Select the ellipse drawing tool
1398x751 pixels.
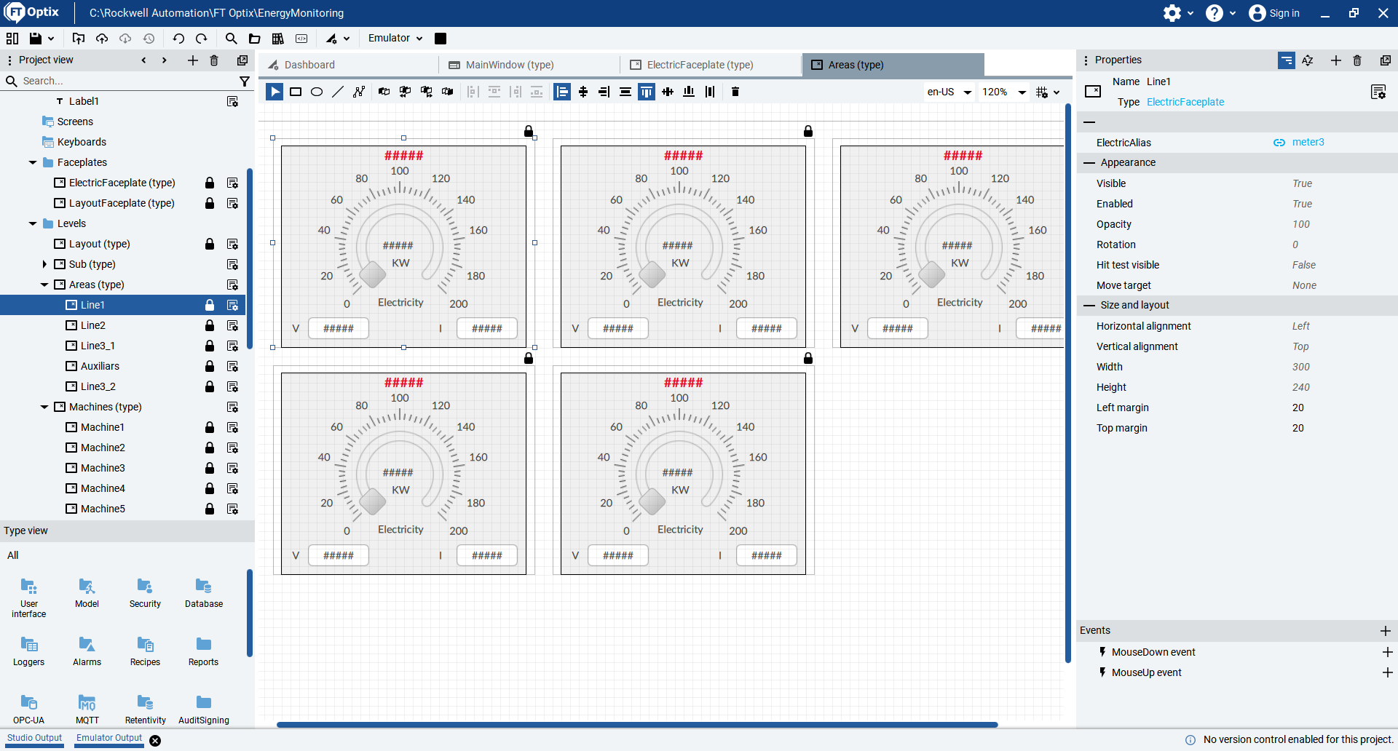[x=317, y=92]
